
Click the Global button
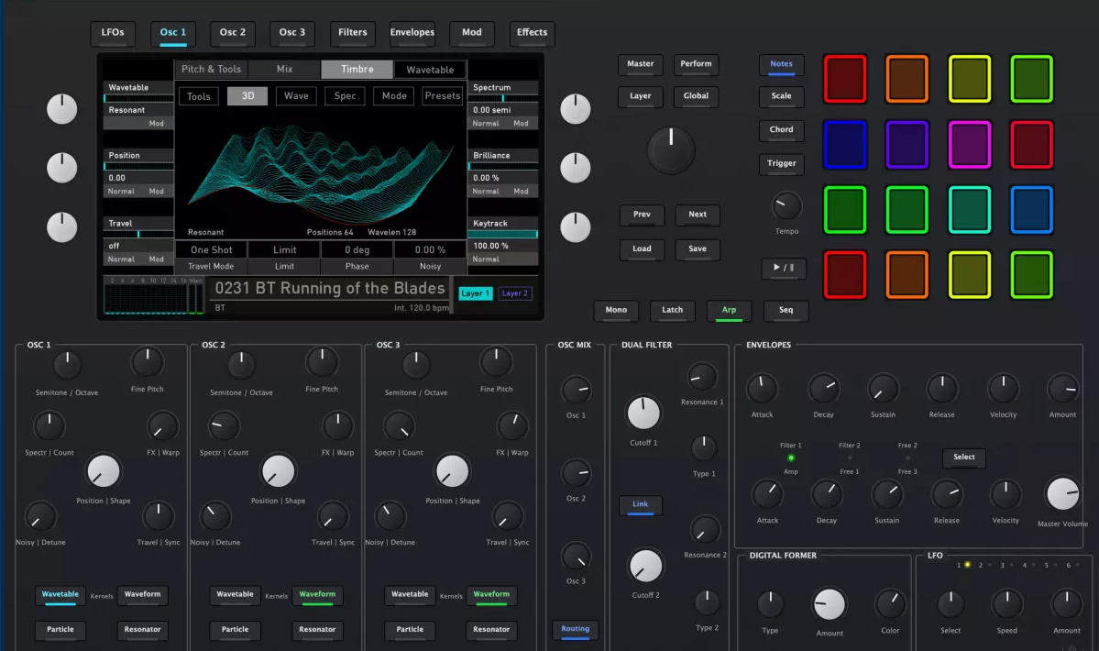(x=696, y=96)
